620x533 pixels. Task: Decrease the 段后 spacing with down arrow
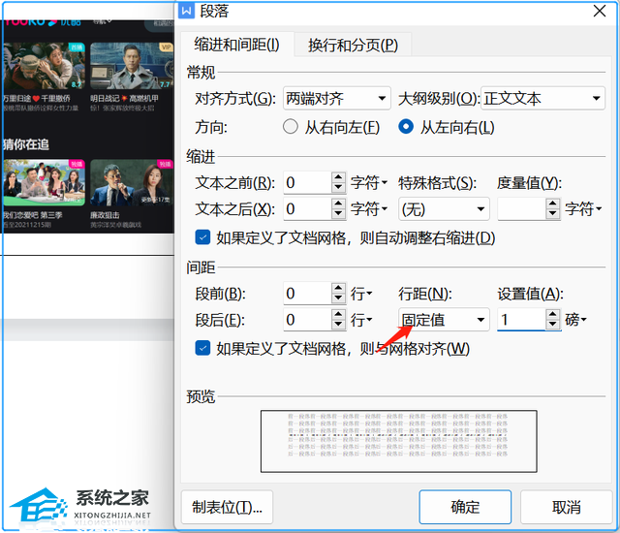pos(338,325)
